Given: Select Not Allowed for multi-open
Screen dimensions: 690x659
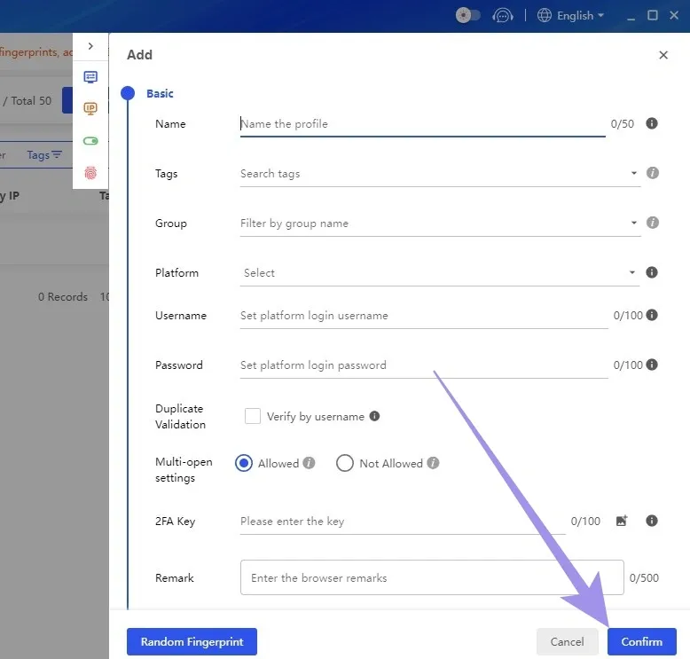Looking at the screenshot, I should (345, 463).
